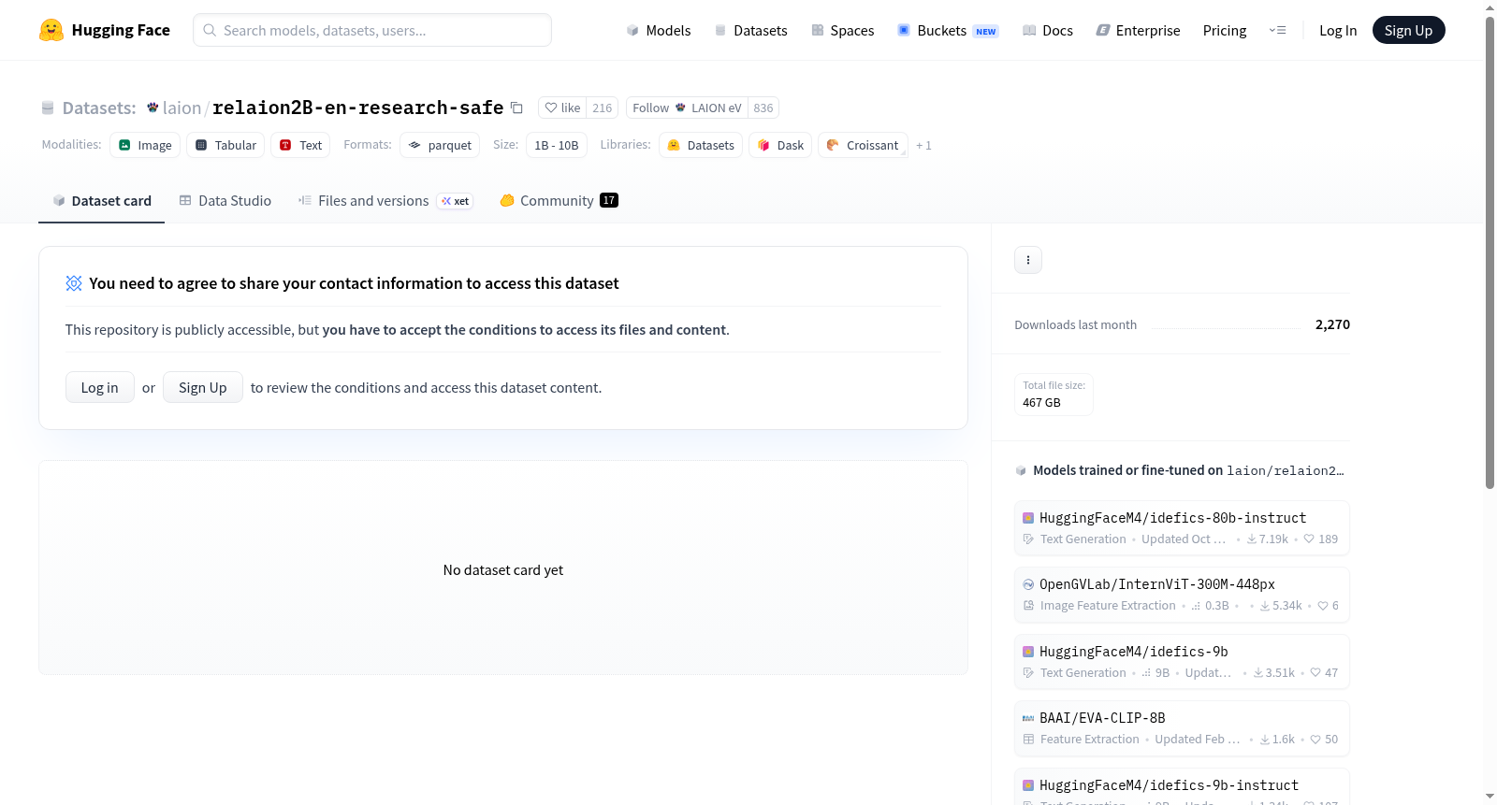Open Models in top navigation

[659, 30]
